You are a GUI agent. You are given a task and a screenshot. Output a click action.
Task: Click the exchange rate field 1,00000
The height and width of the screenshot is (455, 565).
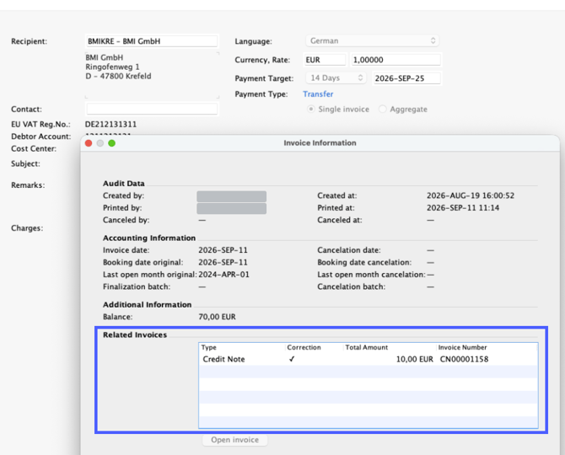pyautogui.click(x=396, y=60)
